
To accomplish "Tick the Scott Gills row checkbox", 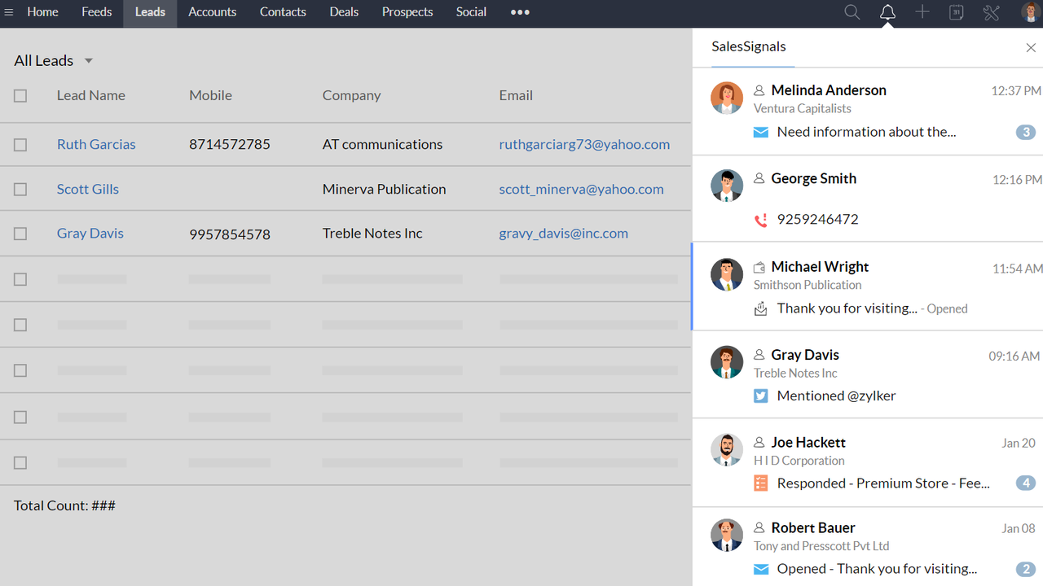I will click(x=20, y=190).
